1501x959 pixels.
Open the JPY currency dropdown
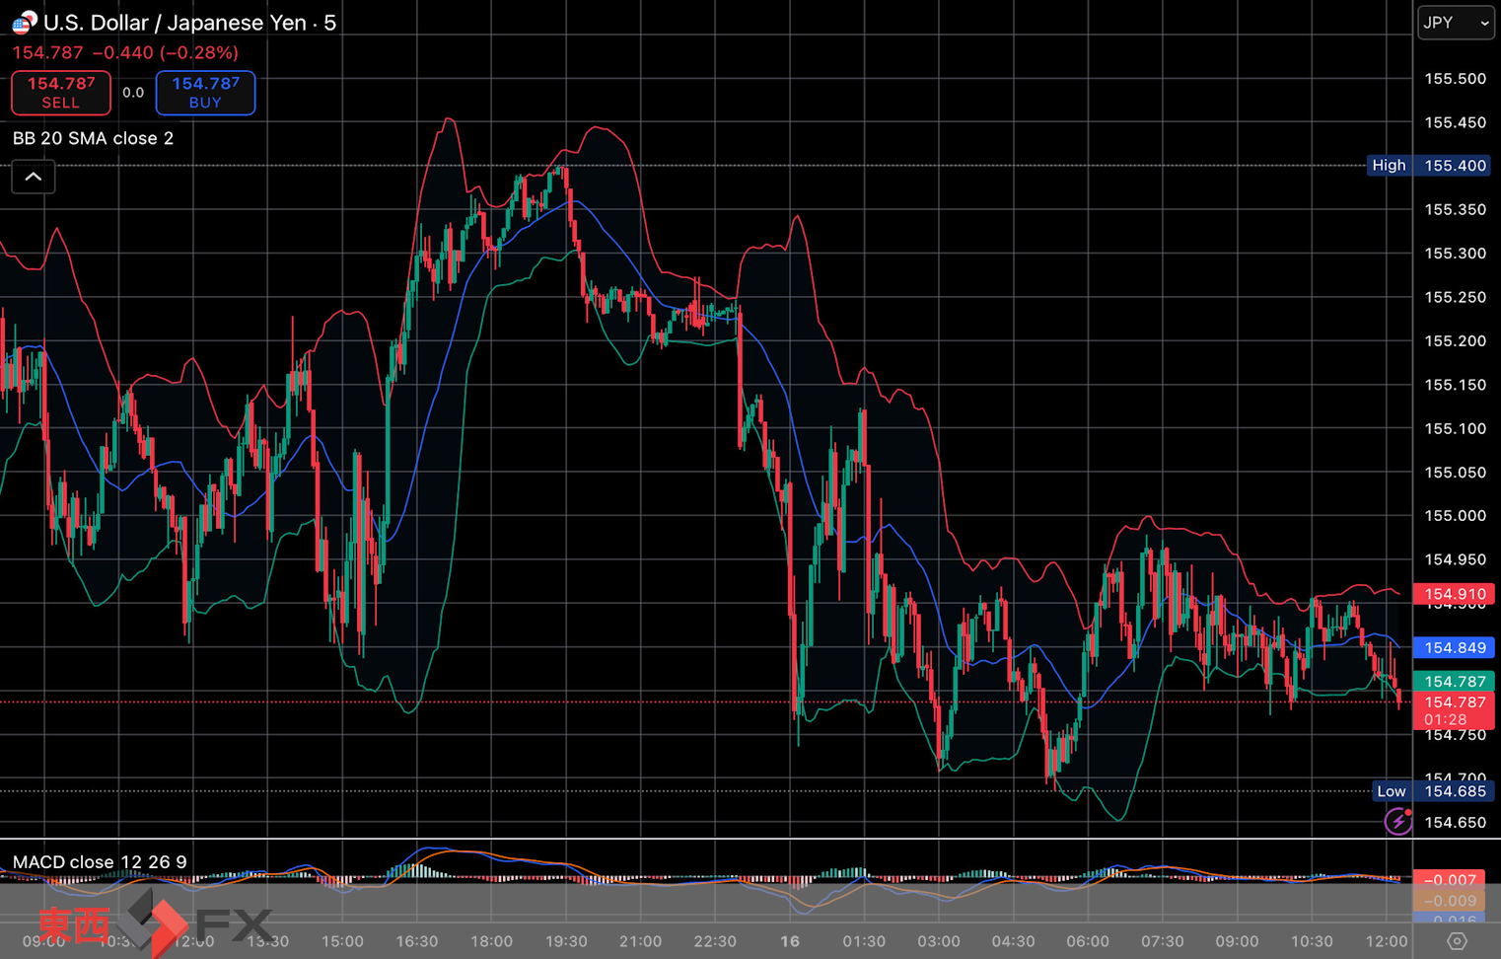coord(1455,23)
